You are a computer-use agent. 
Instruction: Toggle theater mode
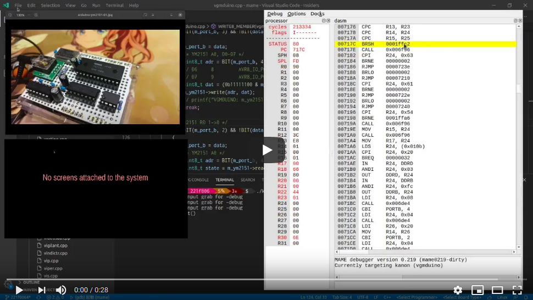coord(497,290)
